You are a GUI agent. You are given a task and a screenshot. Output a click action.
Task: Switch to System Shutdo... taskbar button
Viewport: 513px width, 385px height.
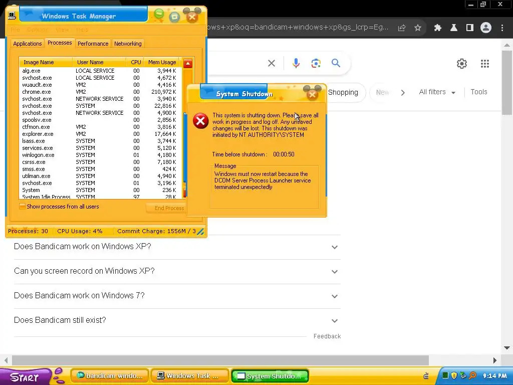[x=270, y=376]
